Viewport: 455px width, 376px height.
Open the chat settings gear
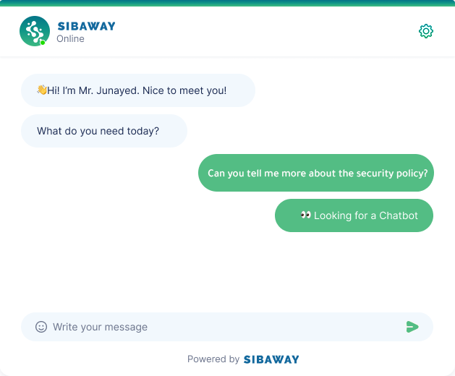426,31
